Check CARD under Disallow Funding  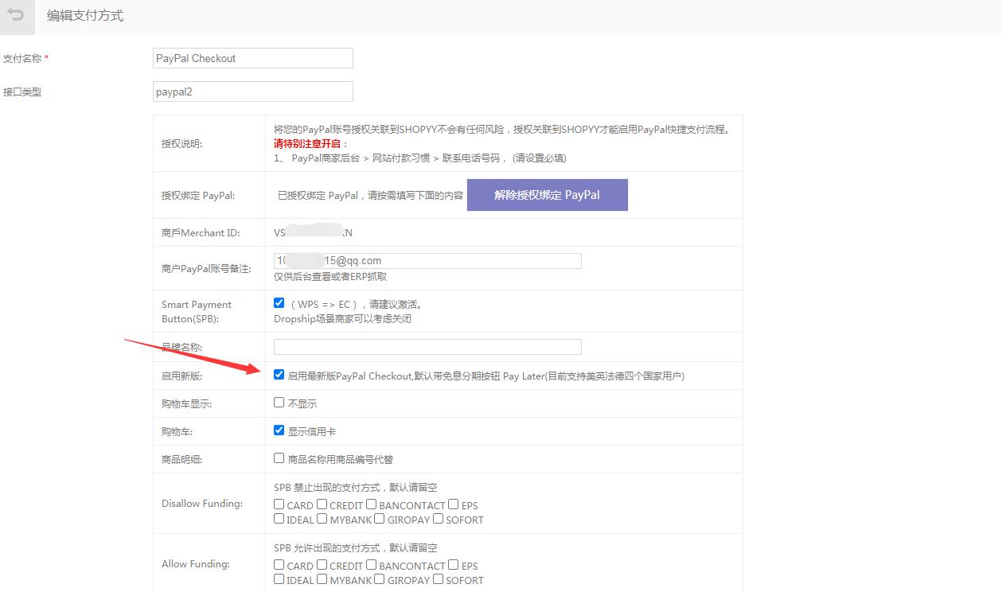click(x=279, y=504)
